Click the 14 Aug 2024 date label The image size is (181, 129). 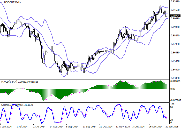pyautogui.click(x=57, y=127)
